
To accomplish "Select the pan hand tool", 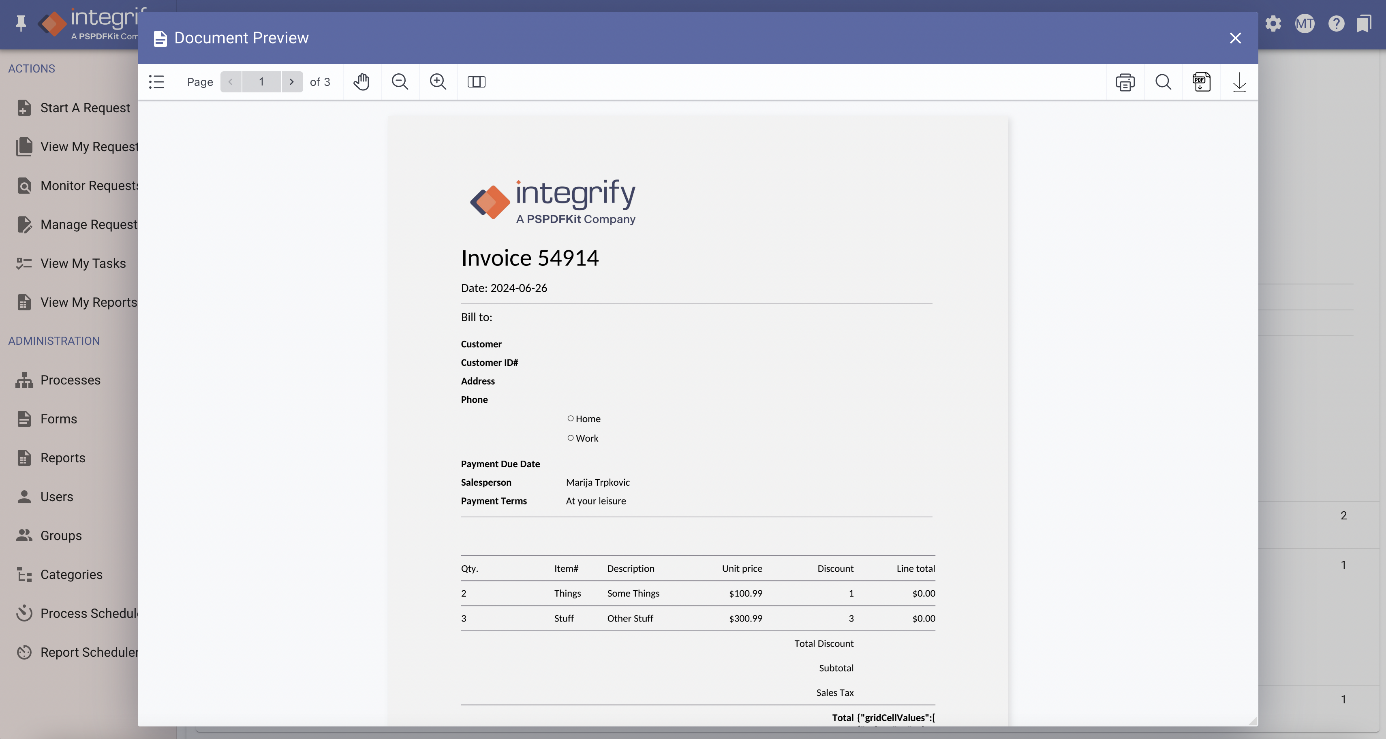I will (361, 82).
